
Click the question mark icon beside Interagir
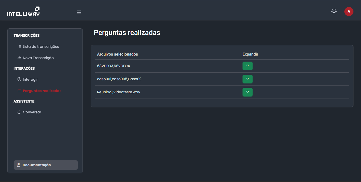point(19,79)
